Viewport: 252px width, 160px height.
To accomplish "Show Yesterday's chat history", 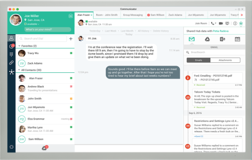I will coord(95,31).
